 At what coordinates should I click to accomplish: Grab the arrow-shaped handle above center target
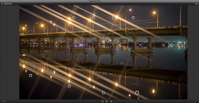coord(103,35)
